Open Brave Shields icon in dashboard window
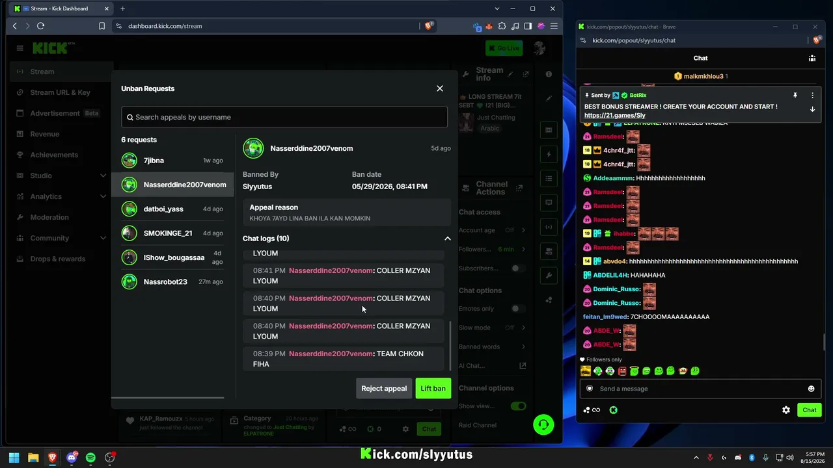The width and height of the screenshot is (833, 468). click(x=429, y=26)
